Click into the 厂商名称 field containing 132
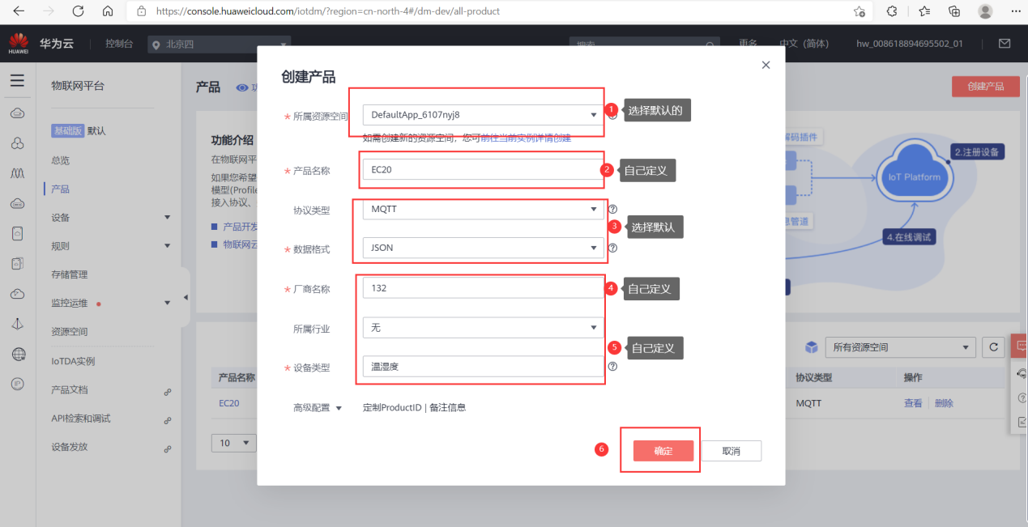Image resolution: width=1028 pixels, height=527 pixels. click(x=483, y=288)
